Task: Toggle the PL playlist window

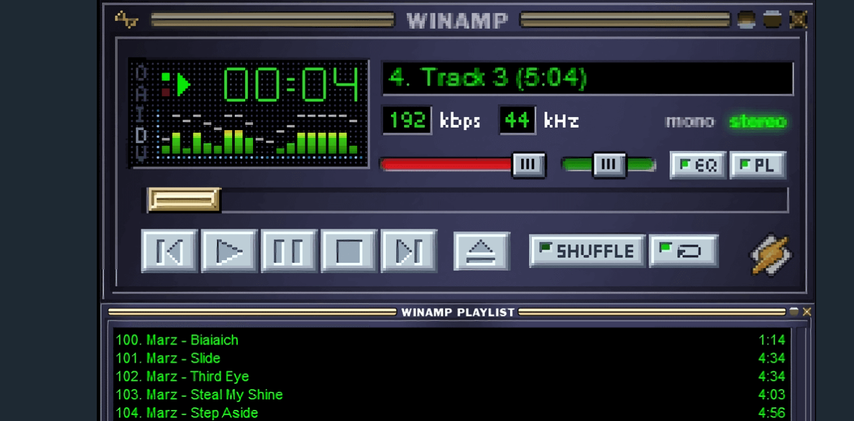Action: 757,165
